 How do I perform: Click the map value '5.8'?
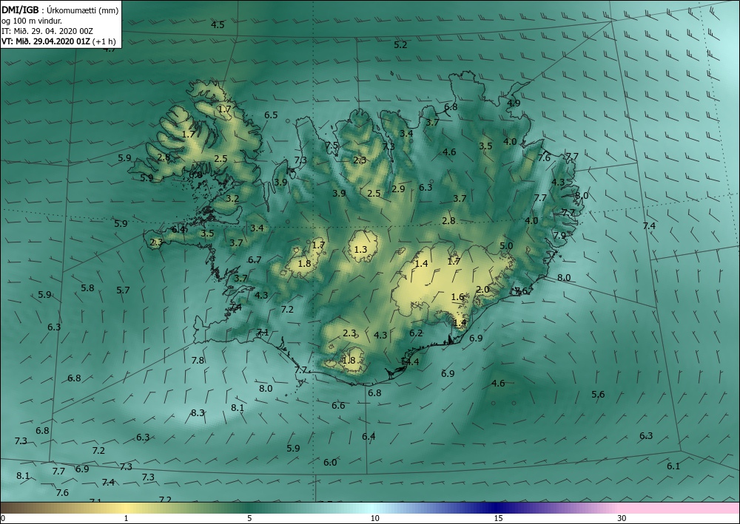pos(87,288)
